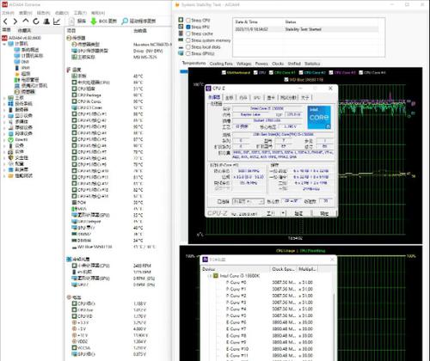Enable the Stress CPU checkbox
The height and width of the screenshot is (361, 430).
tap(188, 21)
